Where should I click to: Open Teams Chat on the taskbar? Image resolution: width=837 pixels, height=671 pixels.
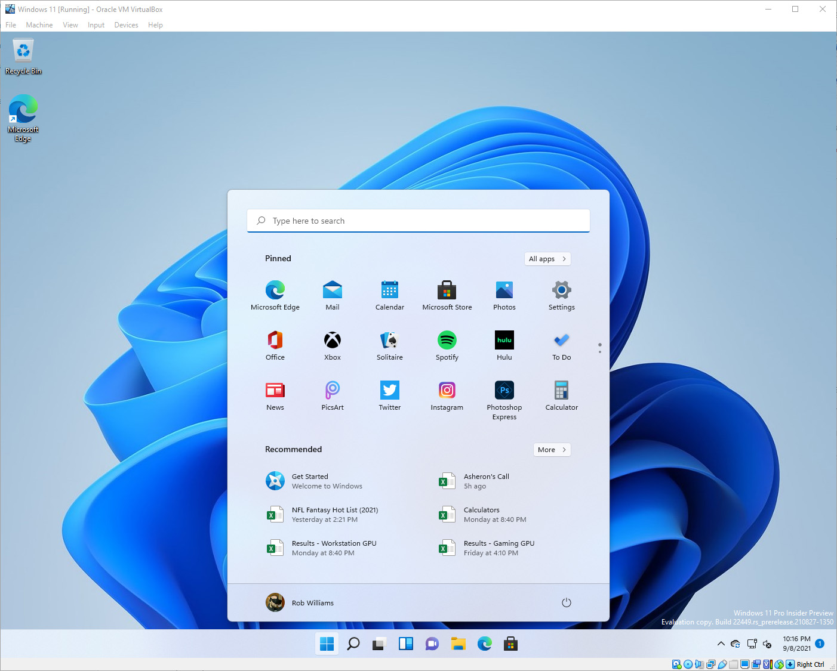432,644
